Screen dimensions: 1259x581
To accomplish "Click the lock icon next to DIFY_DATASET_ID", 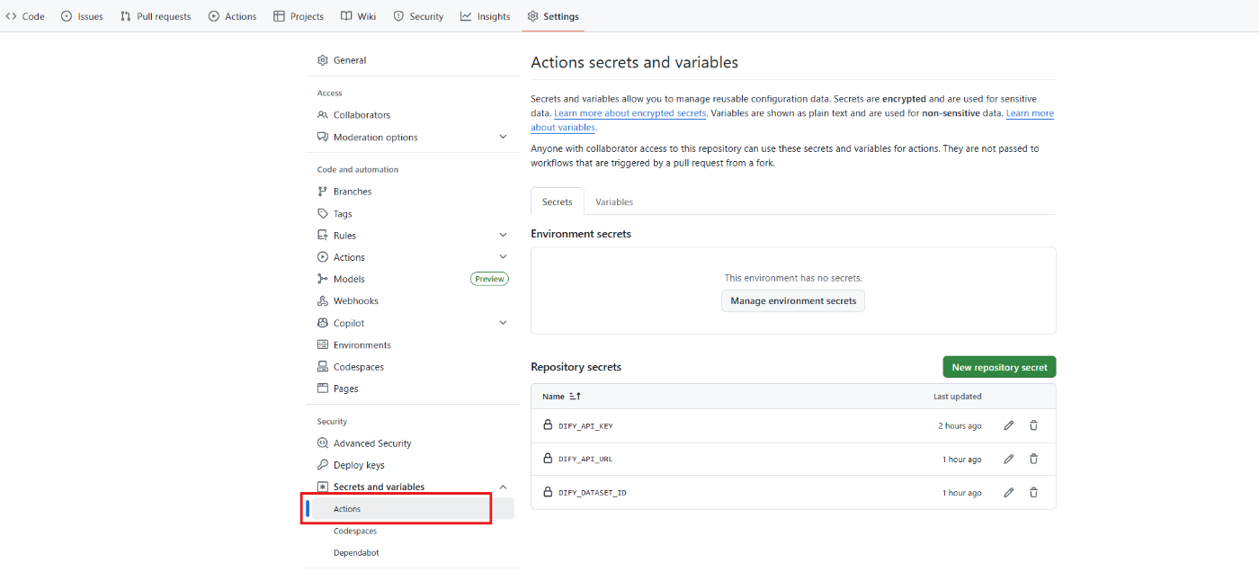I will (548, 491).
